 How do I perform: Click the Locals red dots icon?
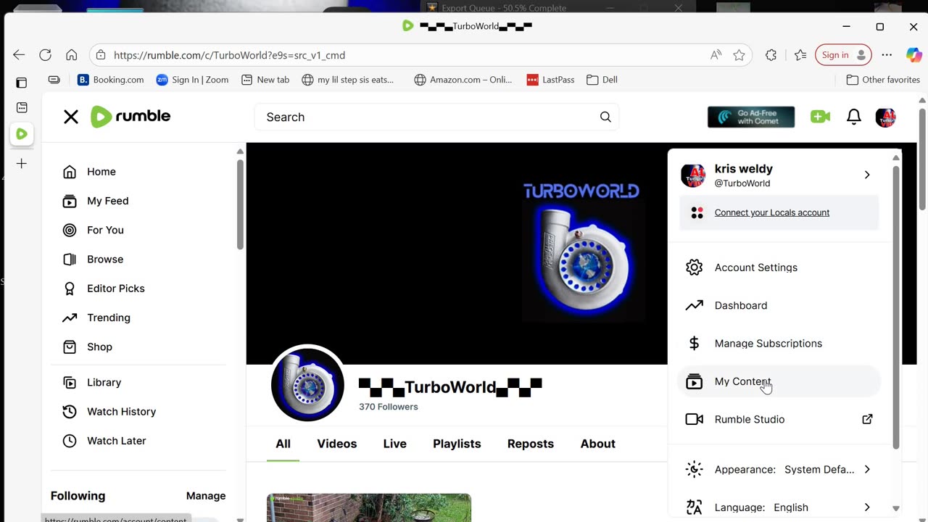pos(697,212)
